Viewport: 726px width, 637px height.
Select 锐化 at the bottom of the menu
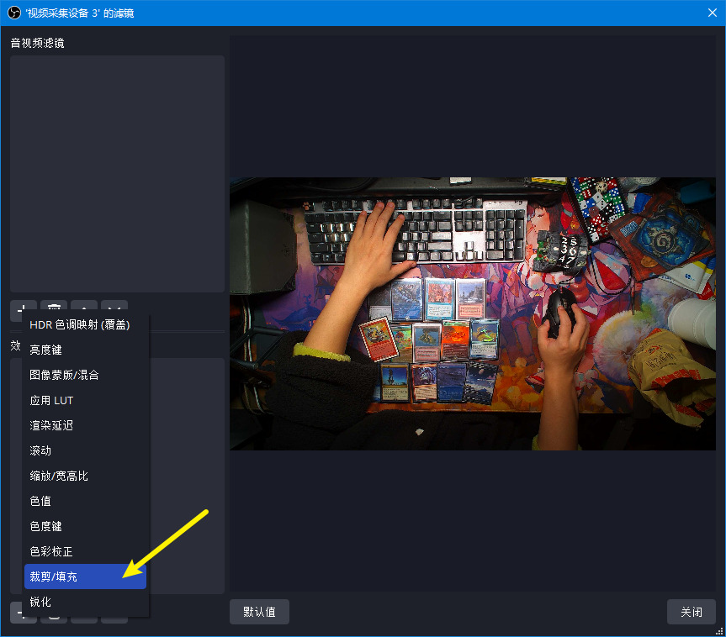pos(85,602)
